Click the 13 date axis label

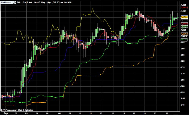101,113
